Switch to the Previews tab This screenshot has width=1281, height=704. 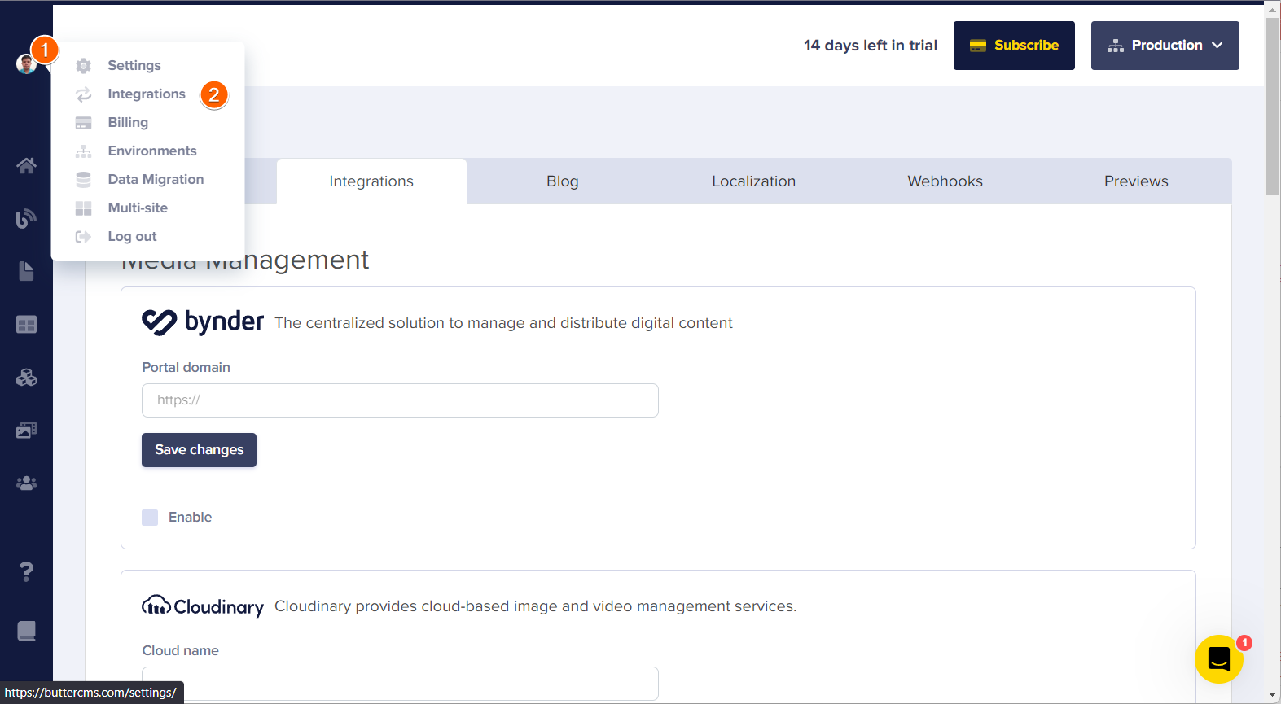1136,181
